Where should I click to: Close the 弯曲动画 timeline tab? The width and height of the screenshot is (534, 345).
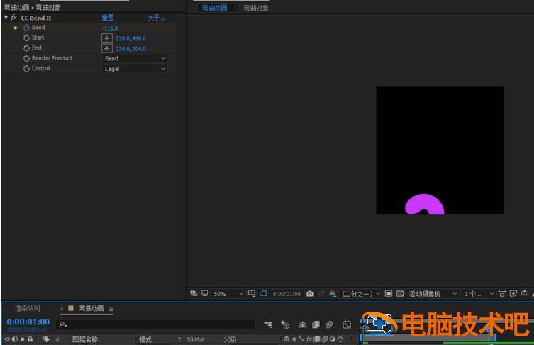tap(62, 309)
